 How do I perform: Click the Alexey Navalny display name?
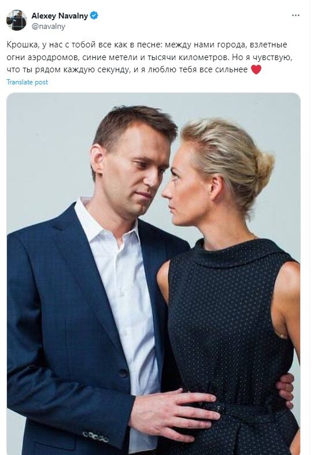tap(60, 16)
